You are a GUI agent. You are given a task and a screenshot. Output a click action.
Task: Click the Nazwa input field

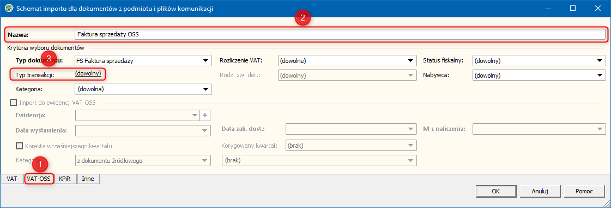pos(340,34)
